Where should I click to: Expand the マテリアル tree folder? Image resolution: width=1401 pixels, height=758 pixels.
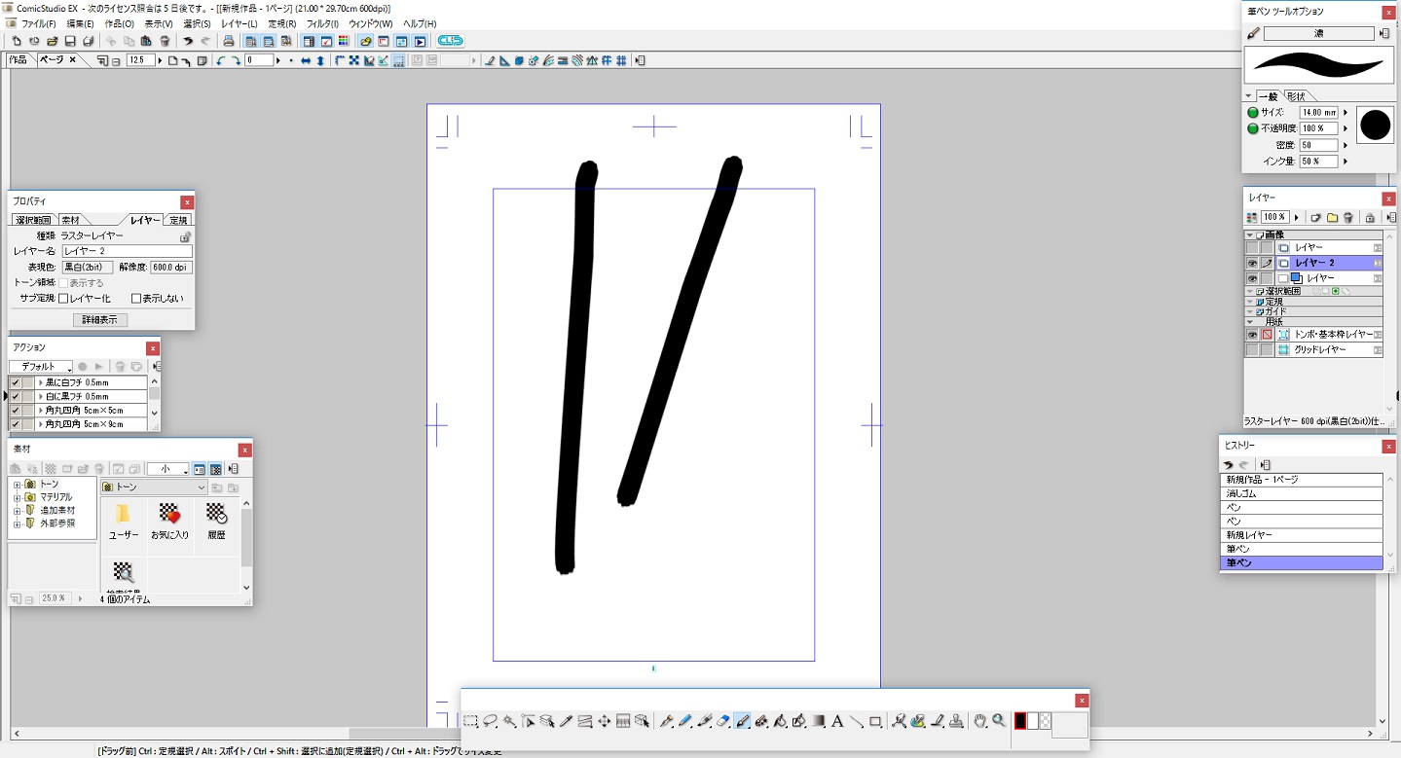click(17, 497)
